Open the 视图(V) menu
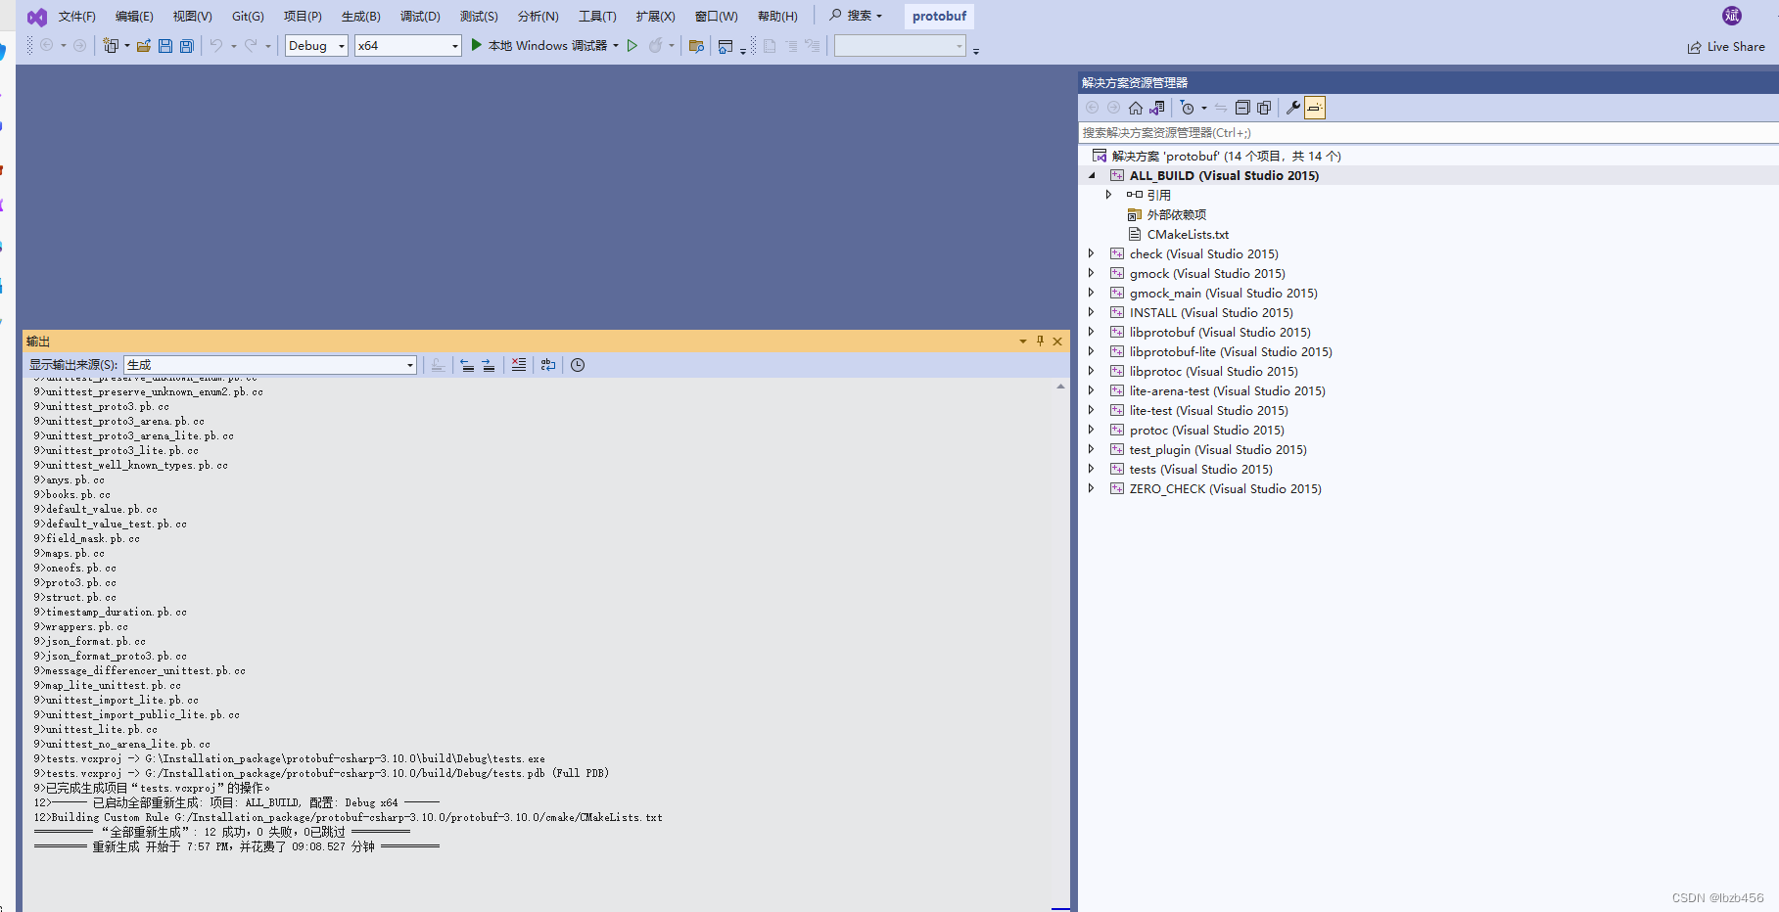The width and height of the screenshot is (1779, 912). pos(192,16)
